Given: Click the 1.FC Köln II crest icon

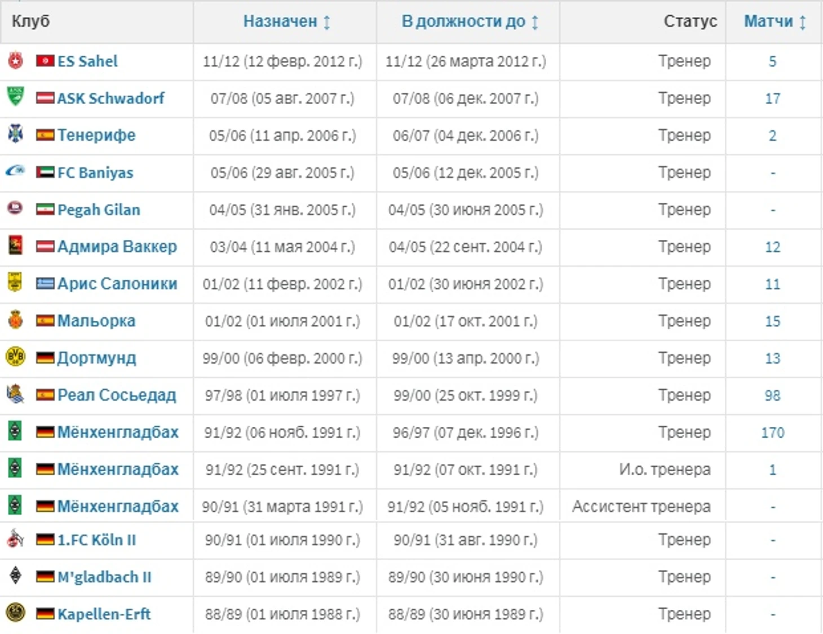Looking at the screenshot, I should (16, 539).
